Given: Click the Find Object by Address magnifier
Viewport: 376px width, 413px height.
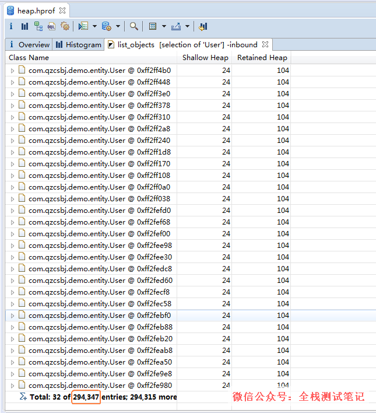Looking at the screenshot, I should point(133,26).
